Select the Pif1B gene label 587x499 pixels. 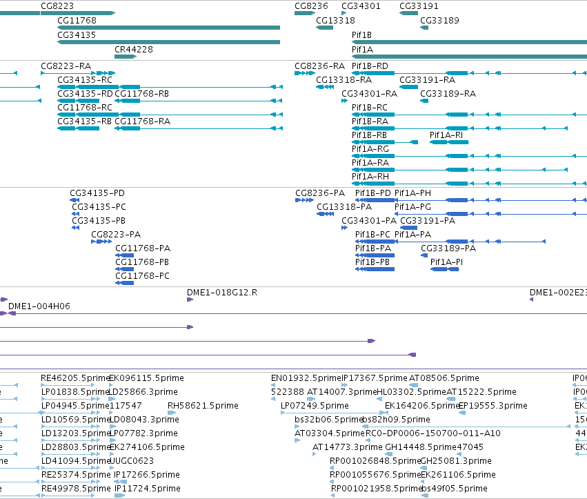[x=361, y=35]
